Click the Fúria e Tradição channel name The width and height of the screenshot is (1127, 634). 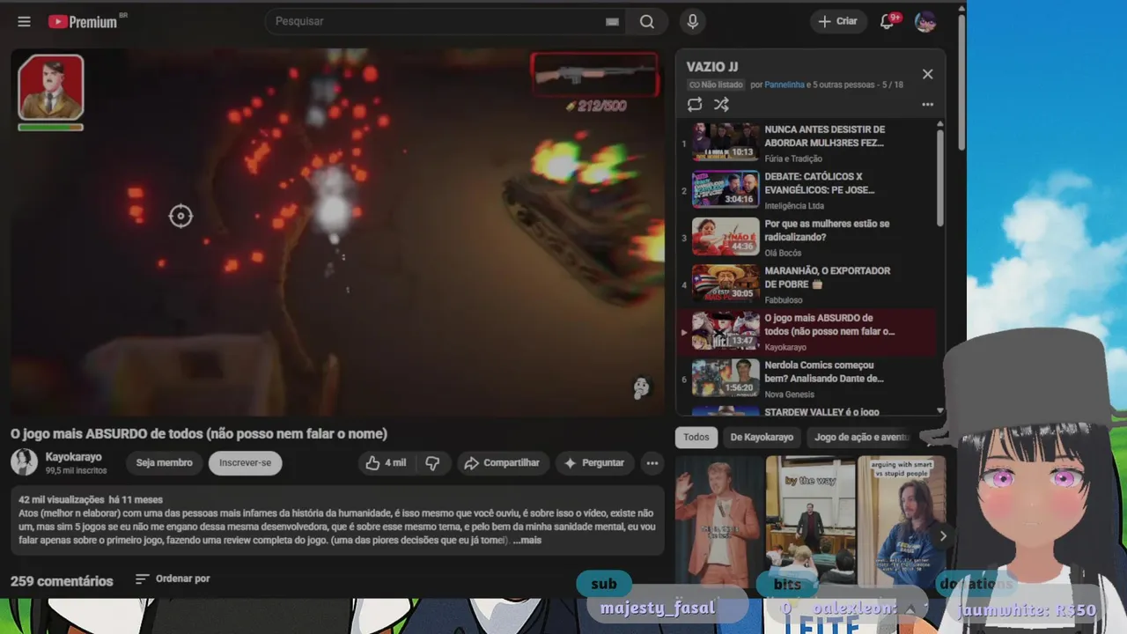[x=793, y=158]
